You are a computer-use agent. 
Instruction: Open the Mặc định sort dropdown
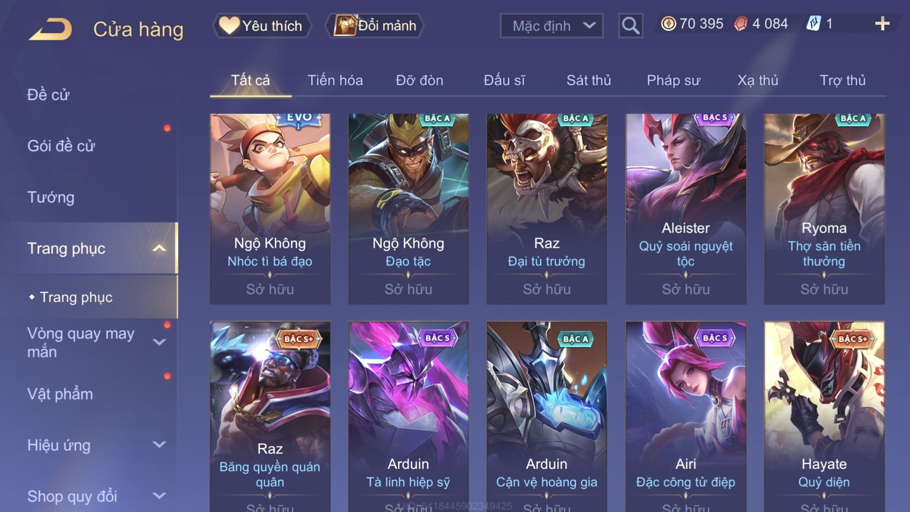[x=551, y=26]
